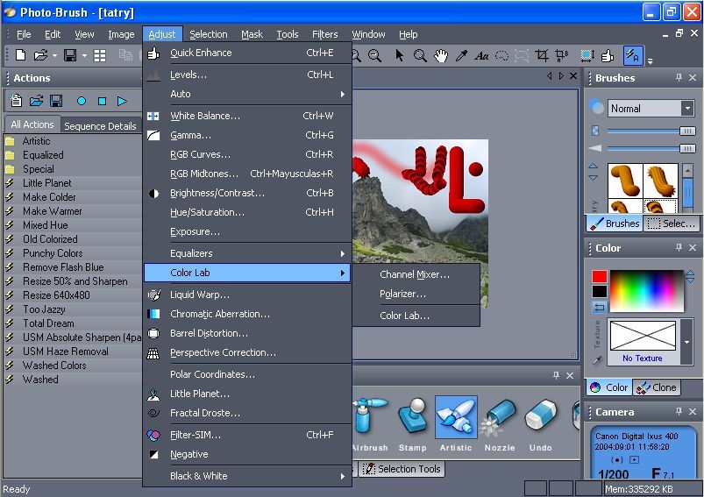
Task: Click the No Texture box
Action: [x=643, y=341]
